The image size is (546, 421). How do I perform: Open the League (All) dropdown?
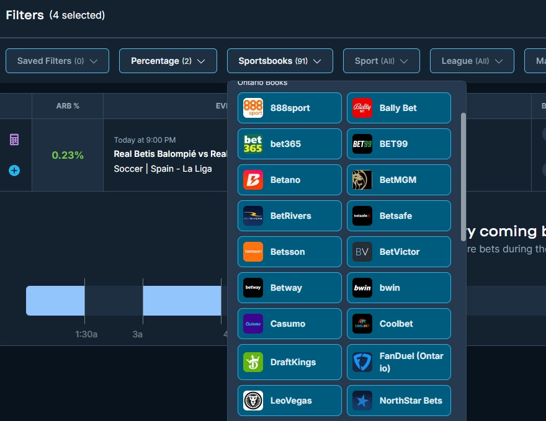472,61
